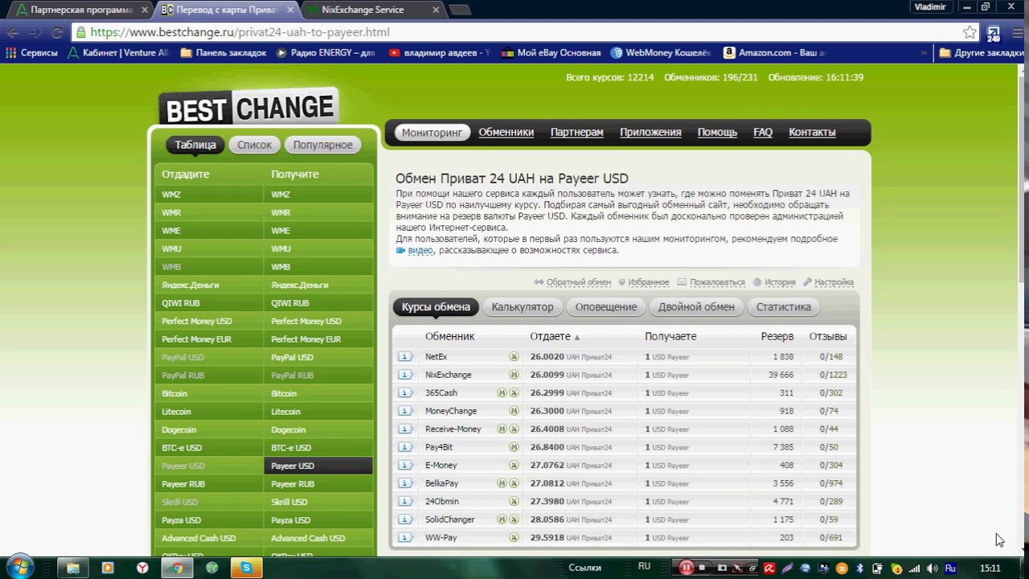This screenshot has height=579, width=1029.
Task: Click the percent badge next to E-Money
Action: coord(514,465)
